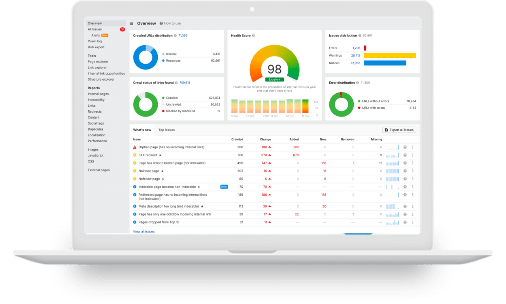
Task: Open three-dot menu on Pages dropped from Top 10
Action: [412, 222]
